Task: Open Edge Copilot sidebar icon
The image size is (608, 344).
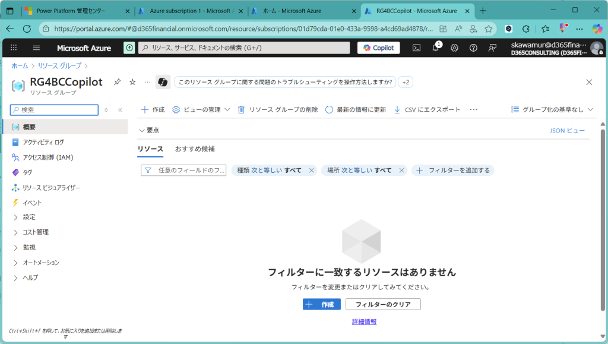Action: pyautogui.click(x=597, y=29)
